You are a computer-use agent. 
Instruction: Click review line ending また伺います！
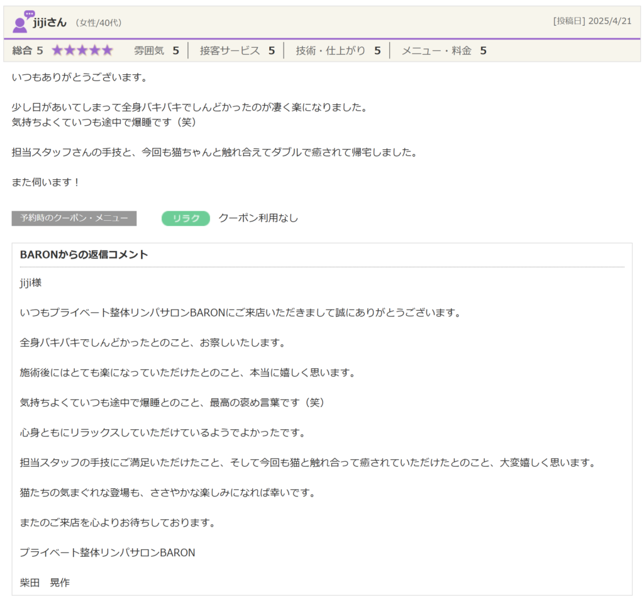coord(47,182)
